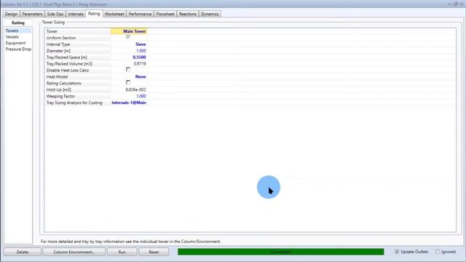Check the Ignored checkbox
466x262 pixels.
[438, 252]
